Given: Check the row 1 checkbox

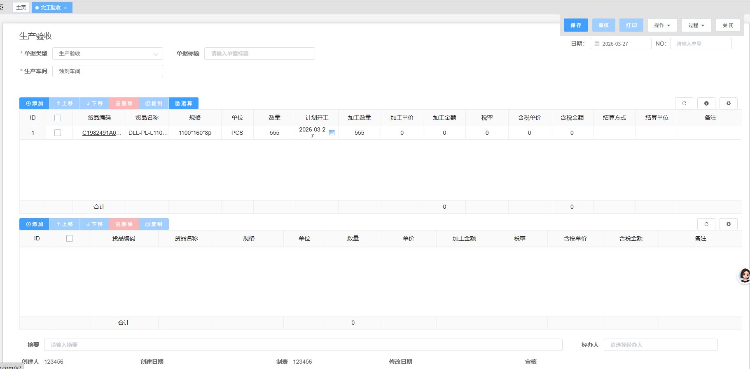Looking at the screenshot, I should [x=58, y=133].
